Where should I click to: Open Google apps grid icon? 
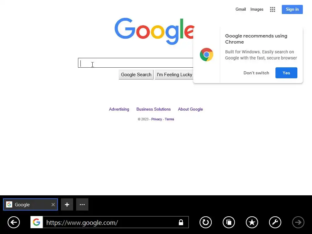click(273, 9)
